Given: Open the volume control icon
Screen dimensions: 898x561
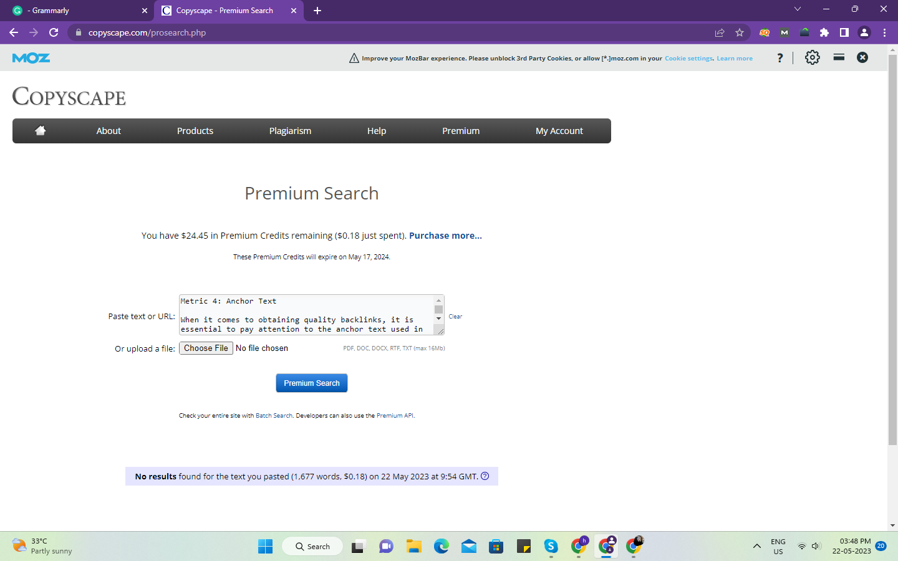Looking at the screenshot, I should pyautogui.click(x=816, y=547).
